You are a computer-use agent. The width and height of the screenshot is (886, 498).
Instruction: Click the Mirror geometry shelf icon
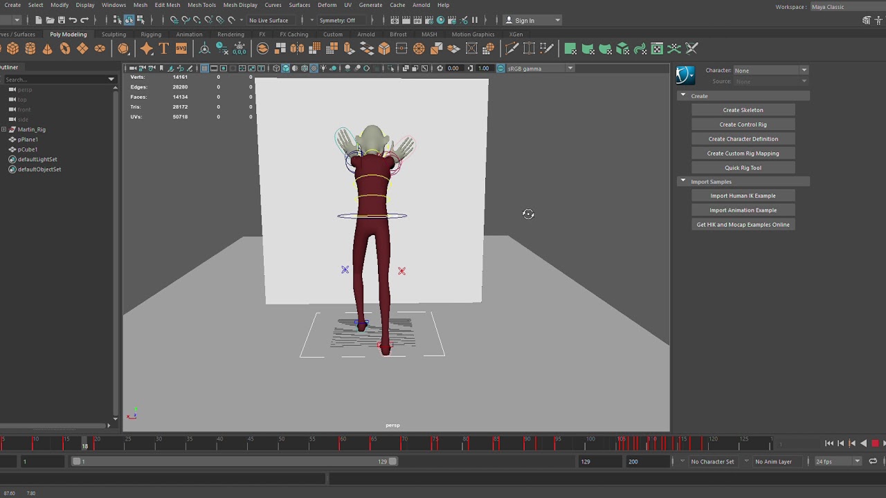pyautogui.click(x=298, y=48)
